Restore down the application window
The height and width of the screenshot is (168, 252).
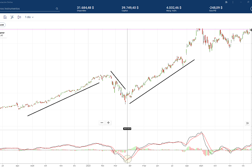tap(248, 2)
